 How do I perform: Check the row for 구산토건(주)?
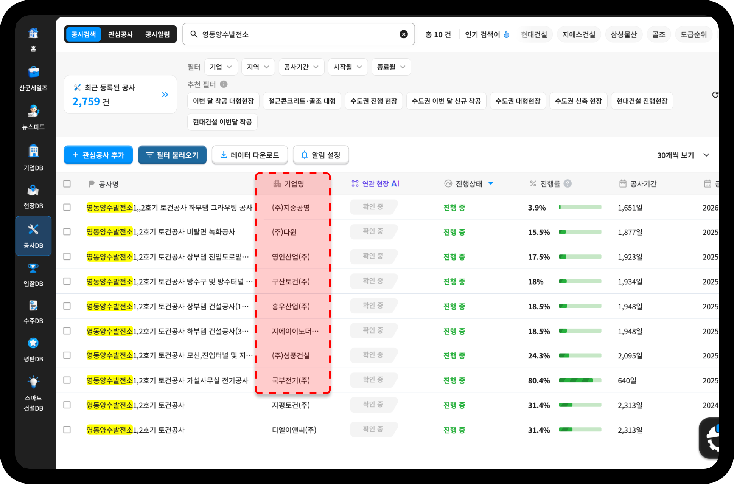[x=67, y=281]
